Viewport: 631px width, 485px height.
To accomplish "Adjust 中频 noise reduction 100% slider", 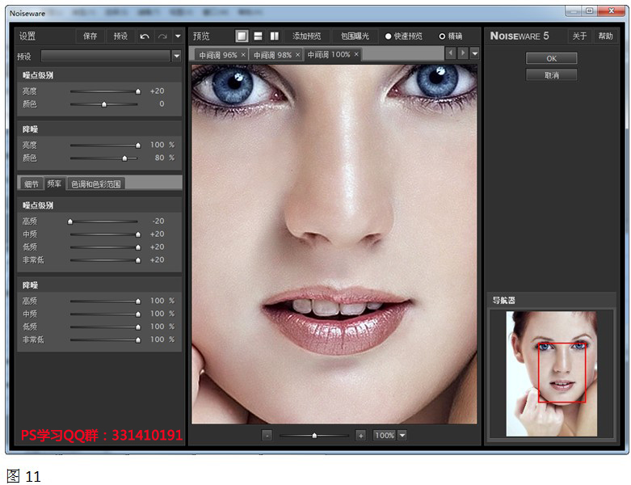I will [x=138, y=314].
